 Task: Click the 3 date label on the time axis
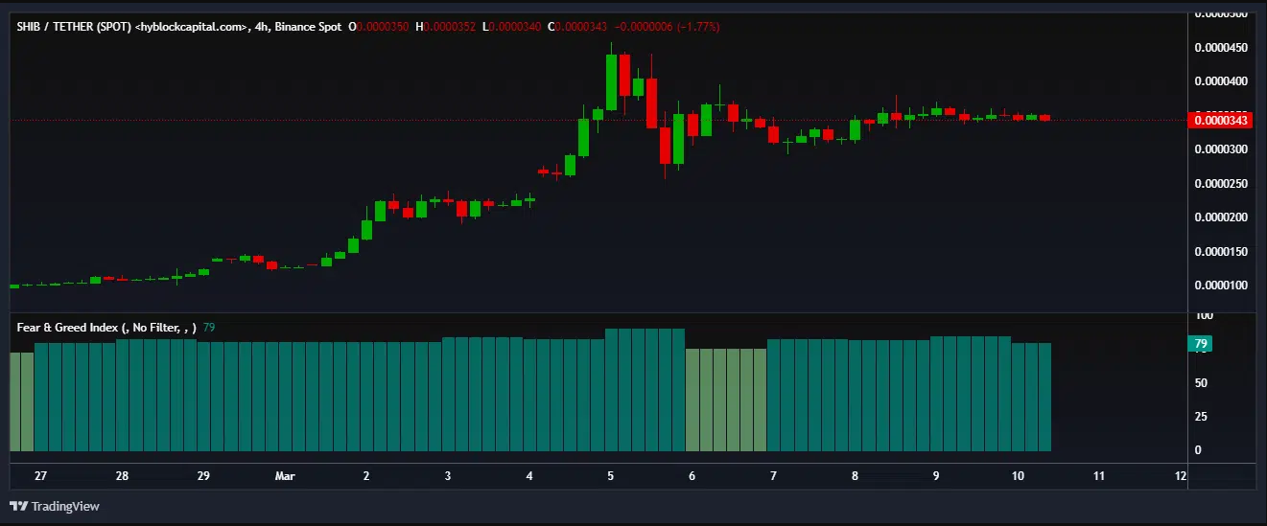coord(448,476)
